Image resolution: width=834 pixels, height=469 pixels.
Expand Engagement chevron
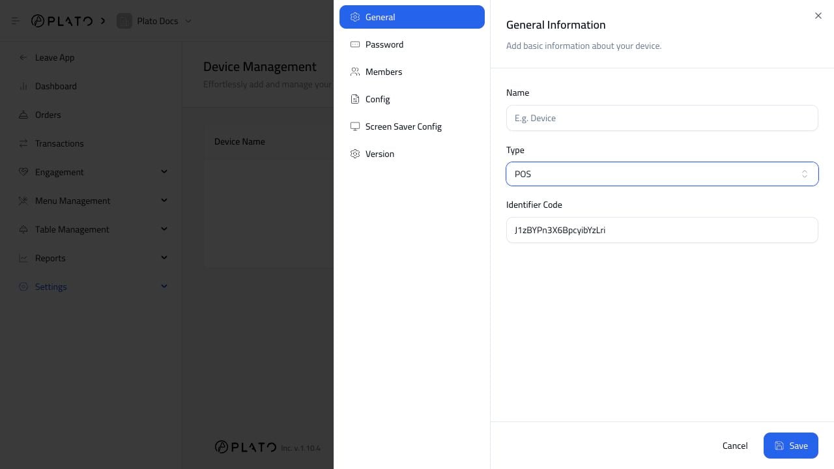(x=164, y=171)
